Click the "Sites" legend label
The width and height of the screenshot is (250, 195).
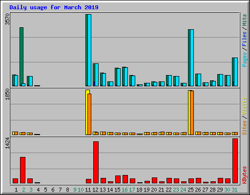coord(245,128)
